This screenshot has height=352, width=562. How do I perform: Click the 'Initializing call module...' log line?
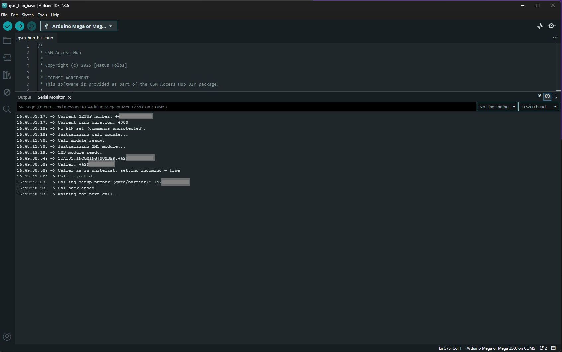[x=72, y=134]
